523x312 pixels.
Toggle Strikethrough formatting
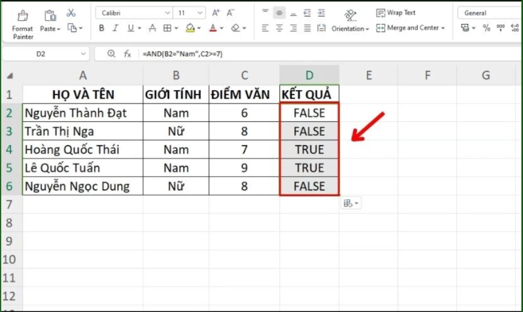click(x=152, y=28)
